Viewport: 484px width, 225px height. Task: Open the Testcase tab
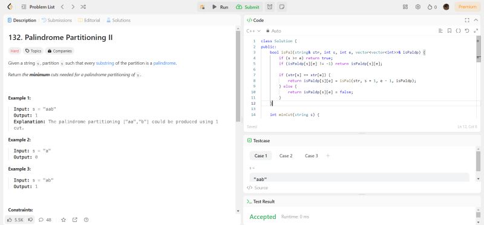(258, 141)
